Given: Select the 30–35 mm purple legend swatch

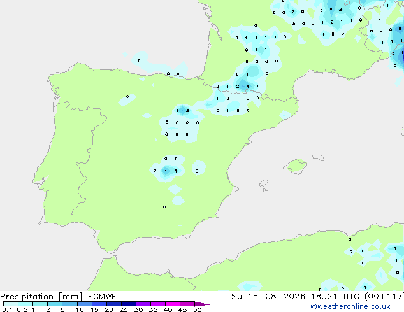Looking at the screenshot, I should (143, 304).
